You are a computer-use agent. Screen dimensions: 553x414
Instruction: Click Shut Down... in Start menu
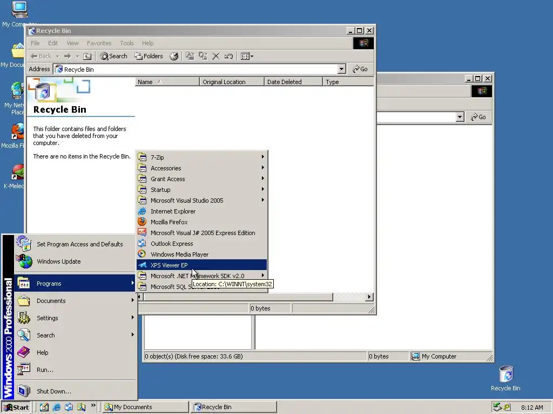click(x=75, y=391)
